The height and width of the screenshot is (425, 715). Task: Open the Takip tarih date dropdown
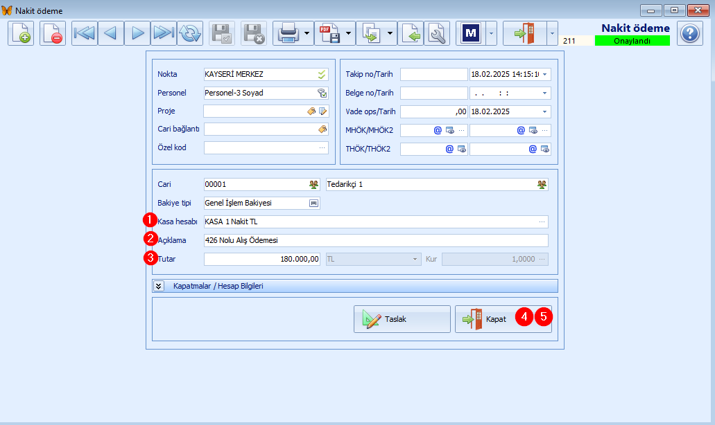[545, 74]
